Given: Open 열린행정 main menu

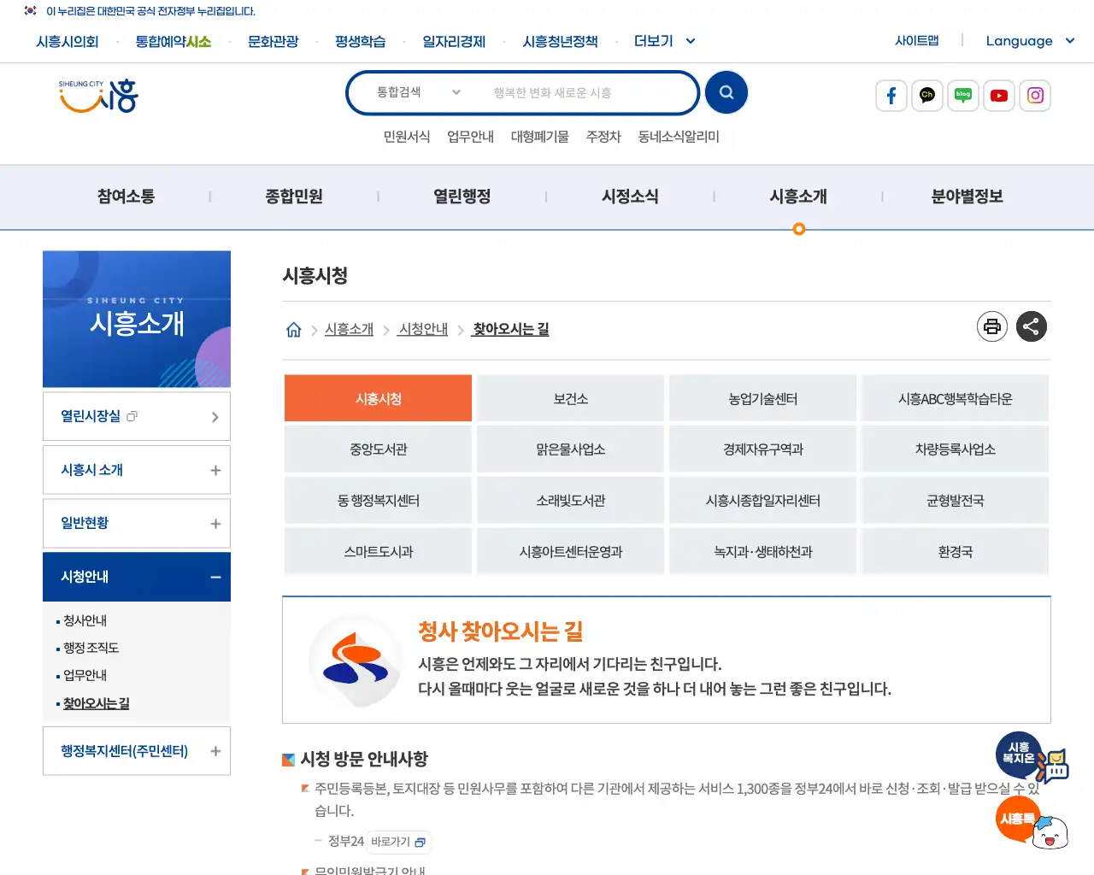Looking at the screenshot, I should (462, 197).
